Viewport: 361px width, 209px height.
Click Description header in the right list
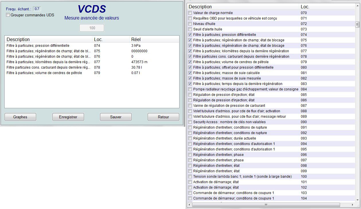pyautogui.click(x=200, y=7)
